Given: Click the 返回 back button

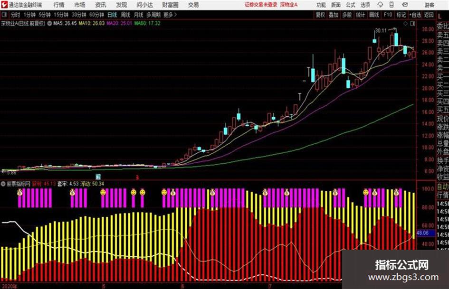Looking at the screenshot, I should click(x=429, y=15).
